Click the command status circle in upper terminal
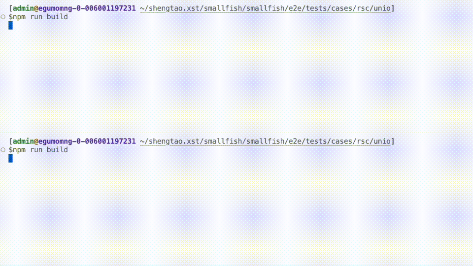Image resolution: width=473 pixels, height=266 pixels. pyautogui.click(x=3, y=17)
